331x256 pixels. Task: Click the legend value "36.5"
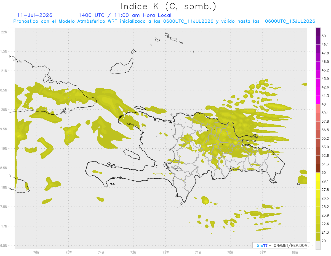(325, 130)
